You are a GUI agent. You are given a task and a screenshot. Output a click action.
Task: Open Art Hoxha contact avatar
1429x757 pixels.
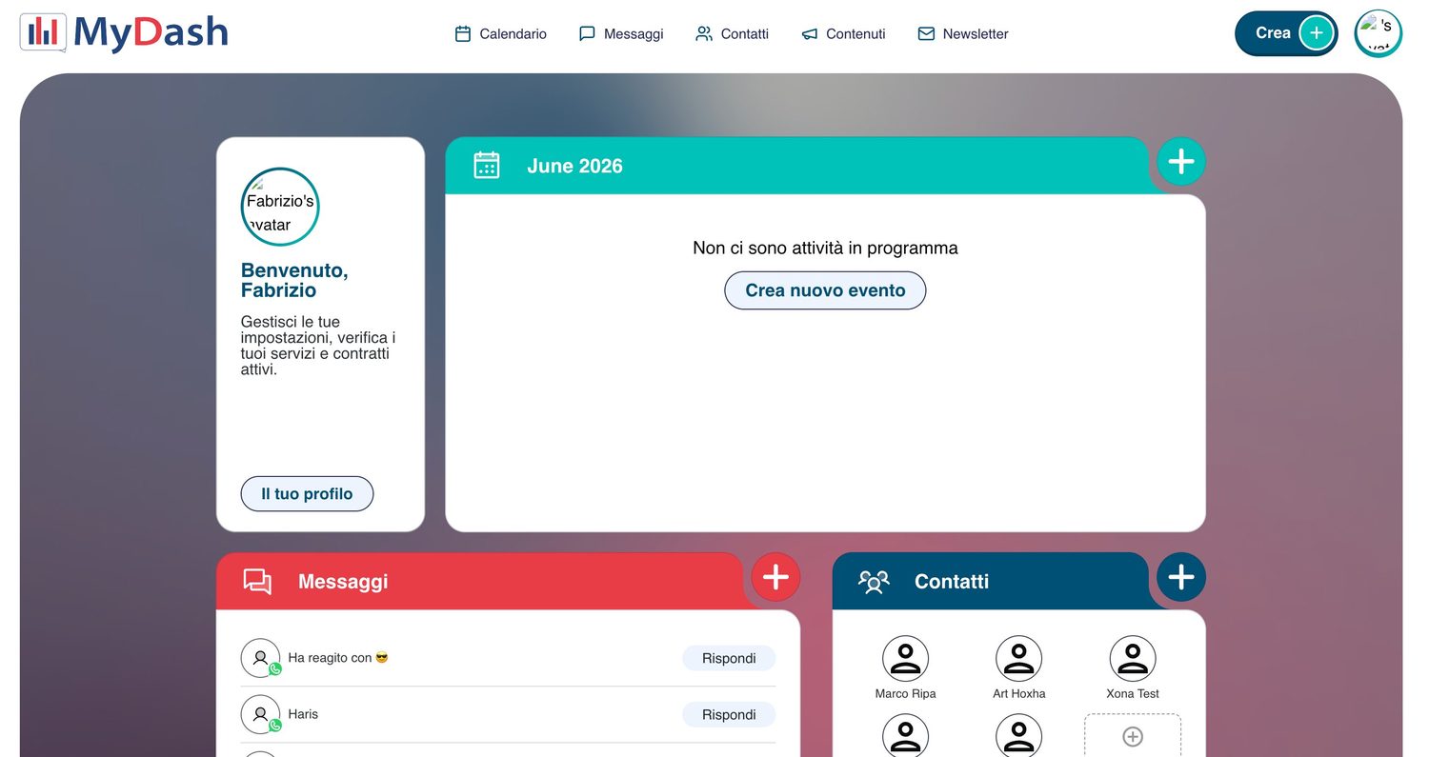tap(1019, 658)
